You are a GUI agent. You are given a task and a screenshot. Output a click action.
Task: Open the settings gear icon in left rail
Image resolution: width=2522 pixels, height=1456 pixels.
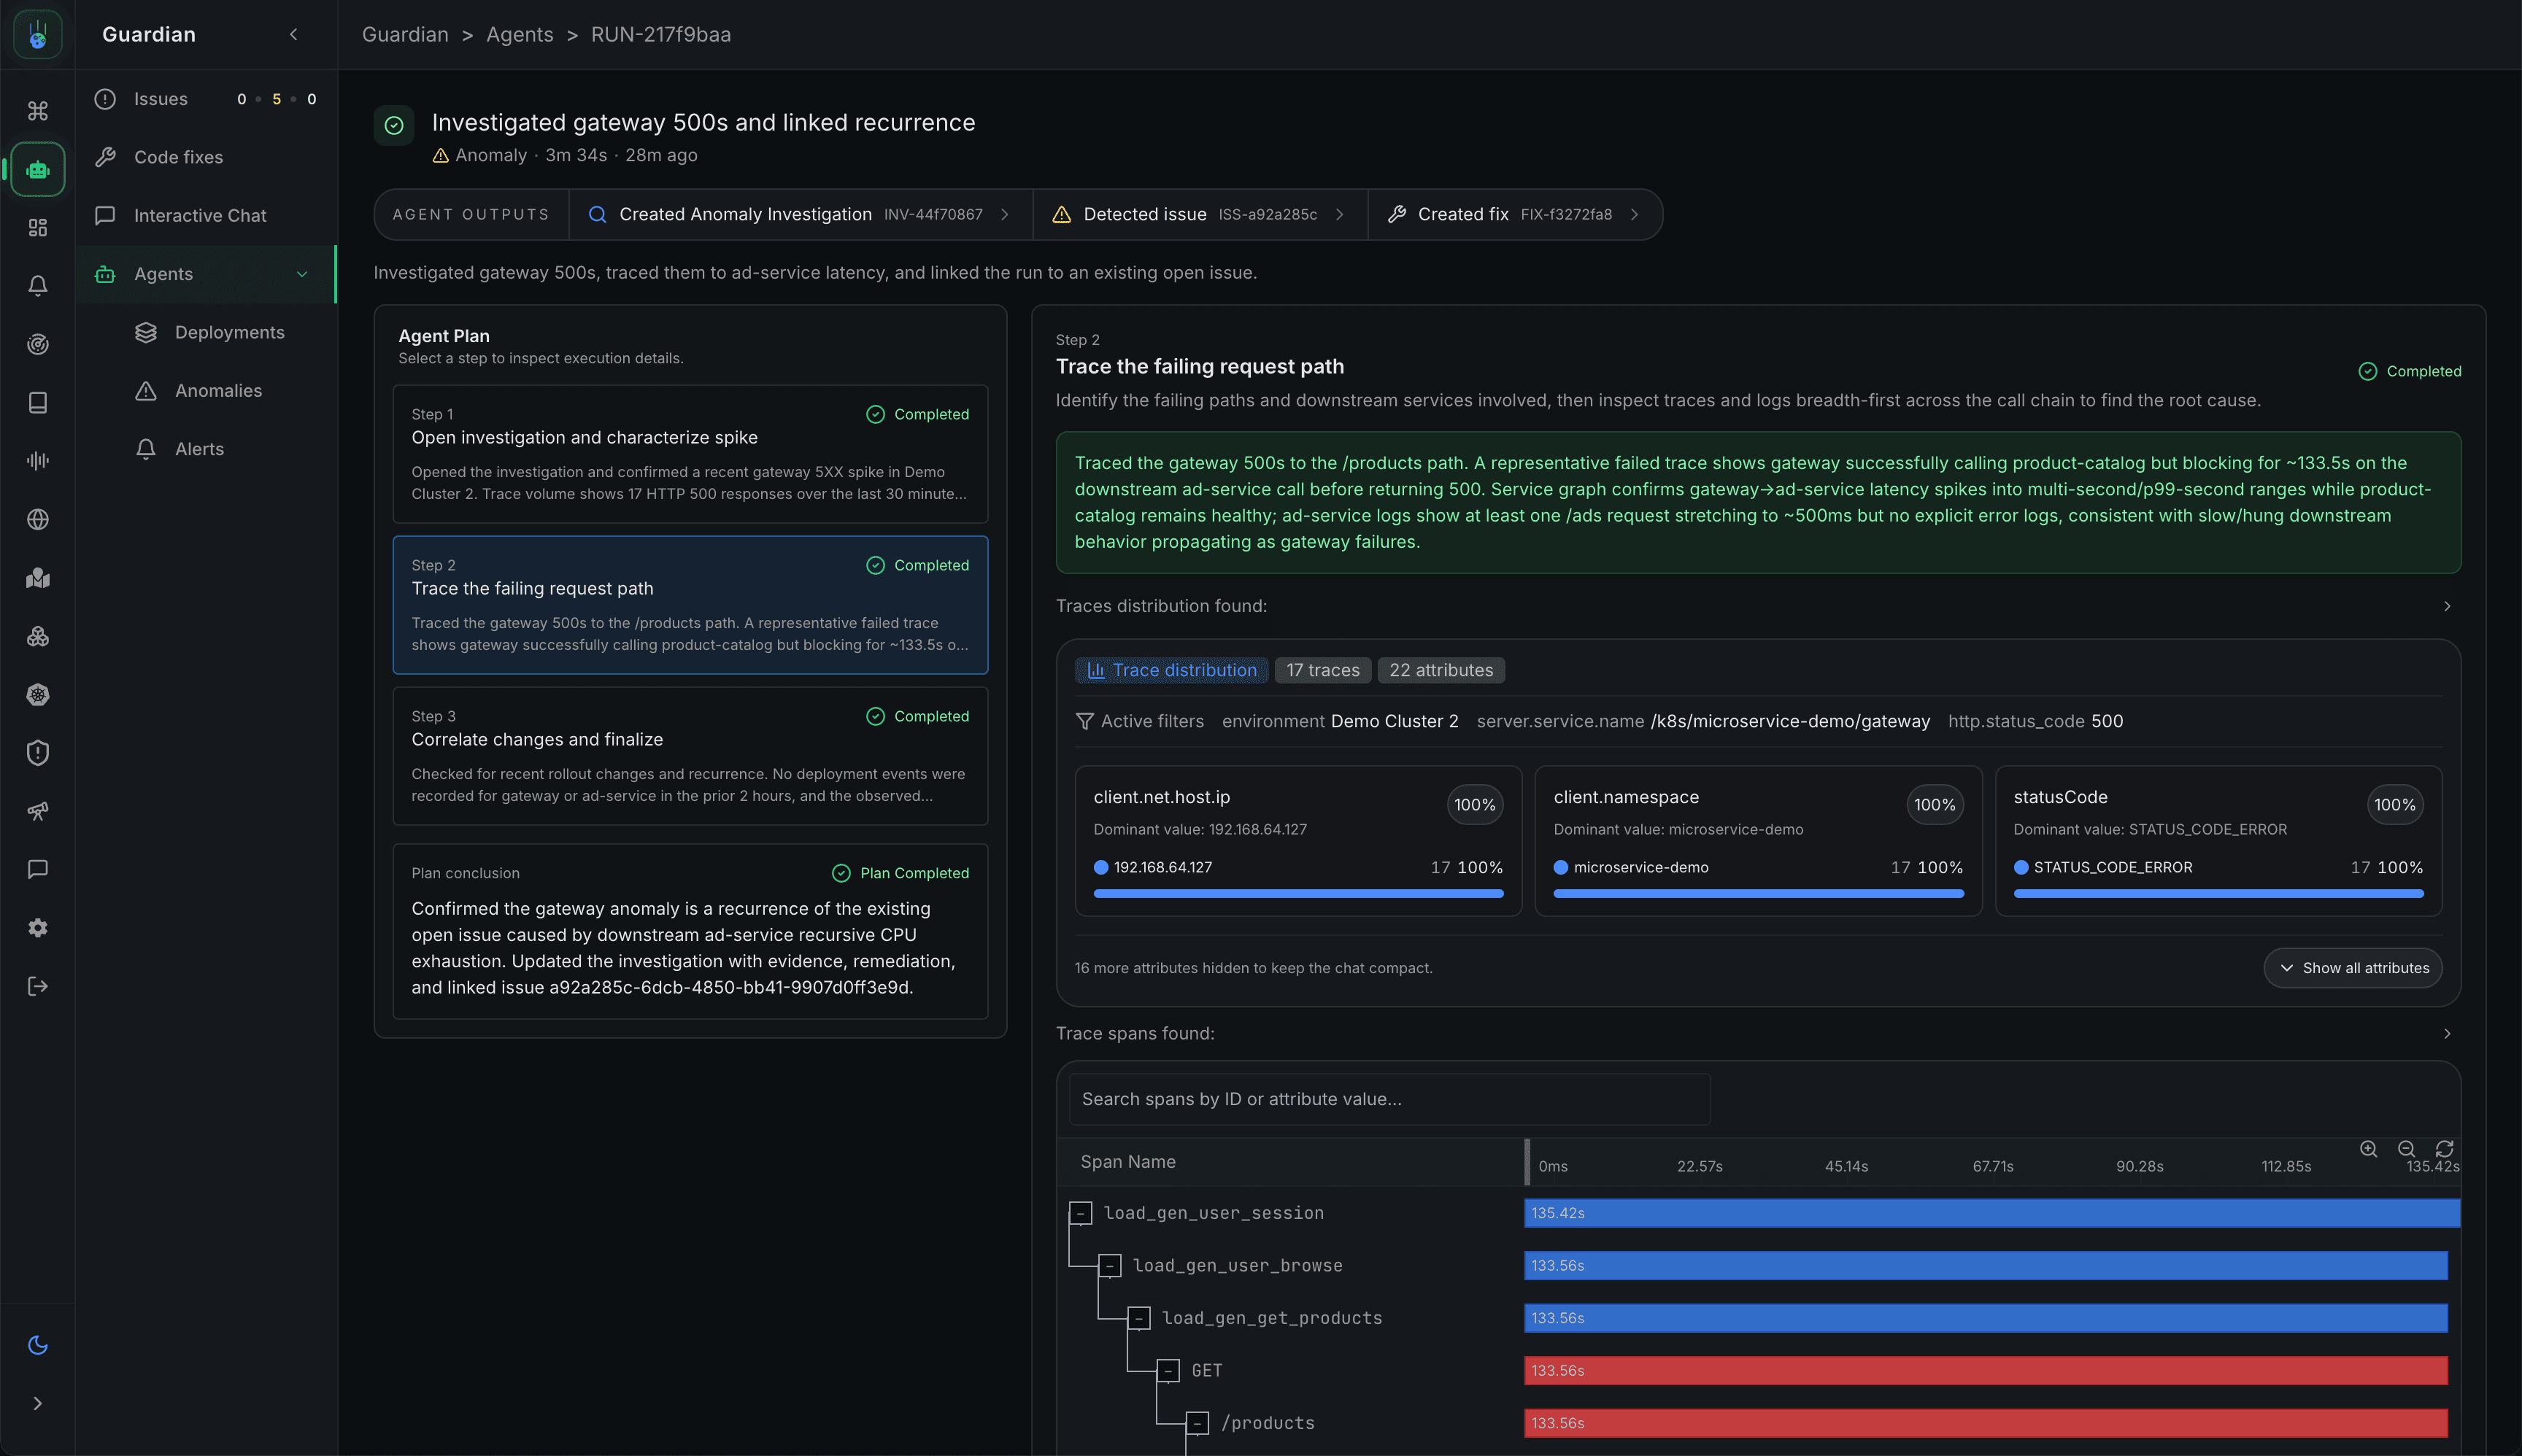pyautogui.click(x=38, y=928)
